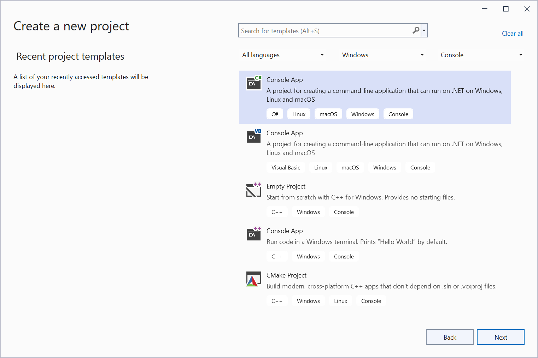The width and height of the screenshot is (538, 358).
Task: Close the Create a new project dialog
Action: (x=527, y=9)
